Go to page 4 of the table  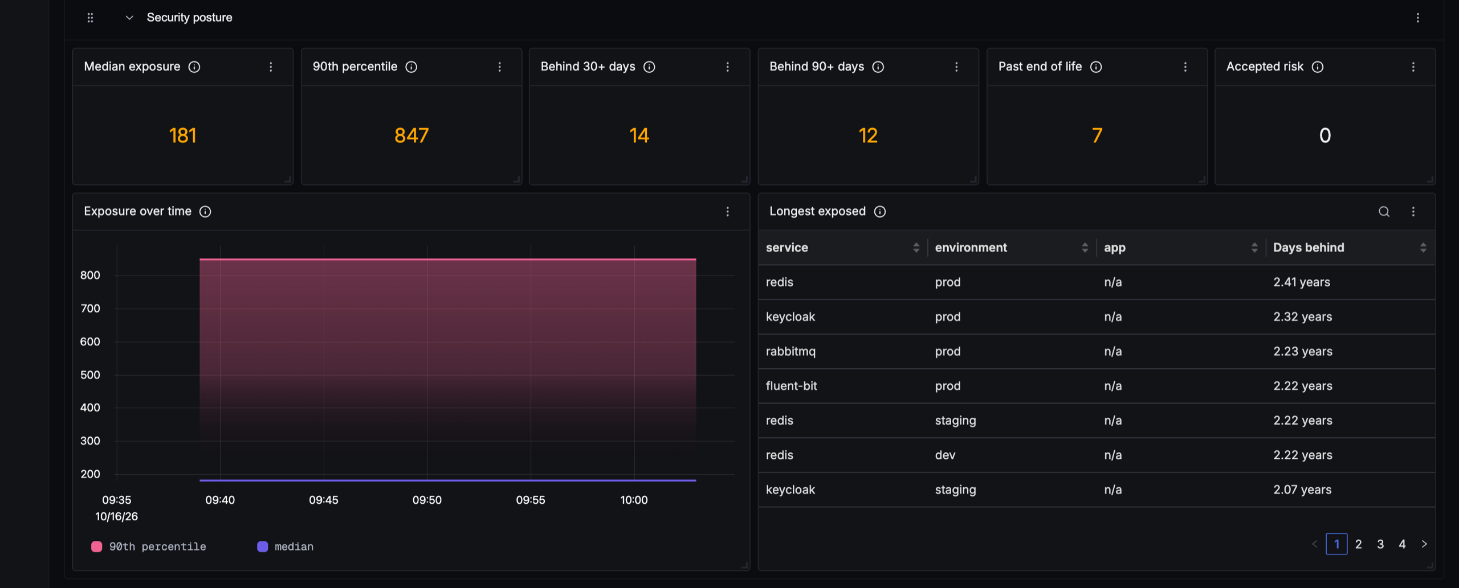1402,544
